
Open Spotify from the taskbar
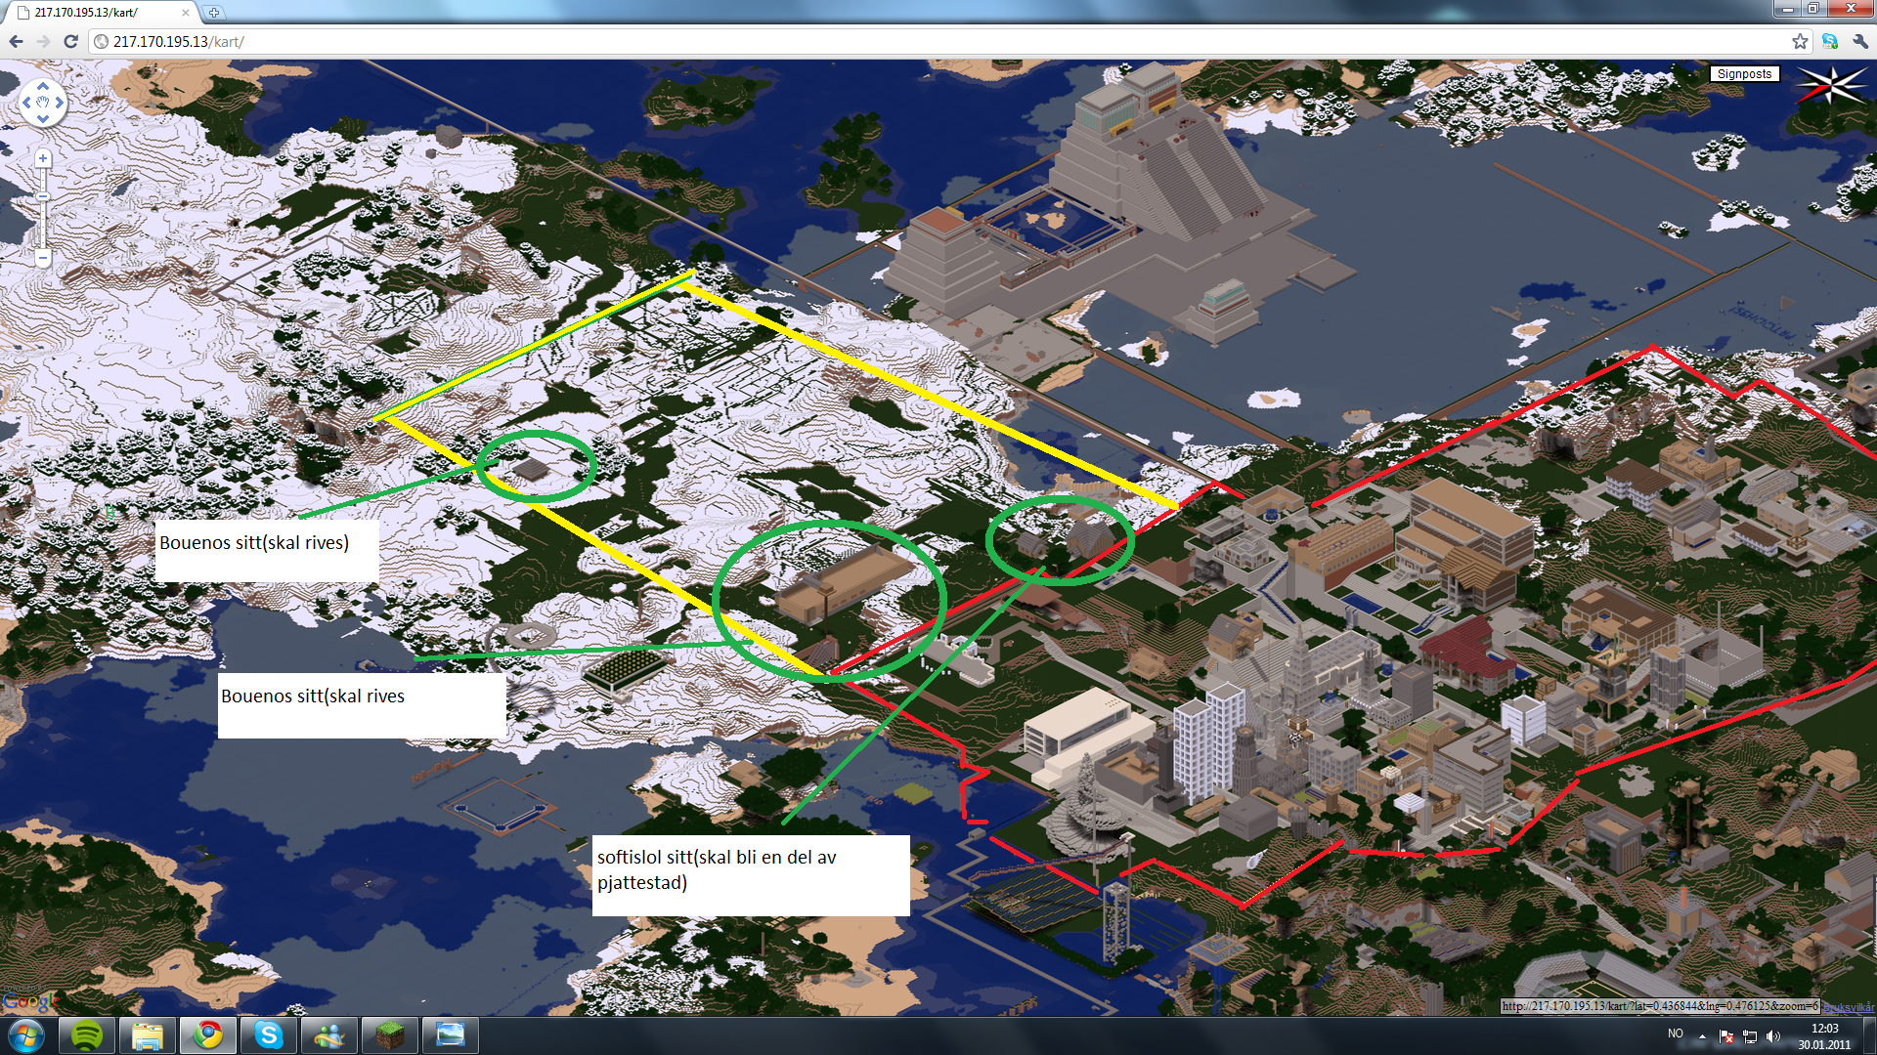(87, 1034)
